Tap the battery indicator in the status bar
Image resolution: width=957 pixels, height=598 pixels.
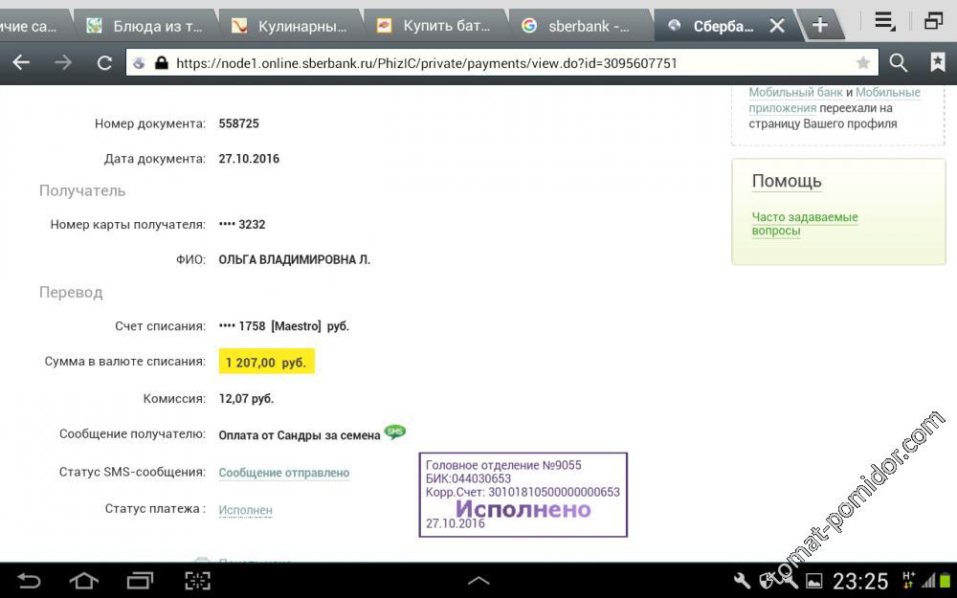(945, 581)
